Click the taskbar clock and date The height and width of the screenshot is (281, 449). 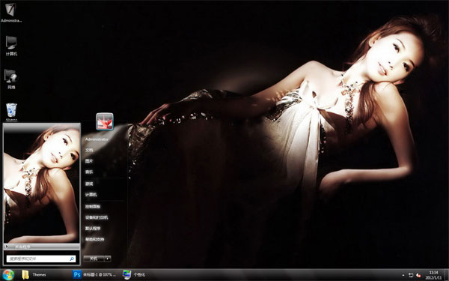pyautogui.click(x=433, y=275)
